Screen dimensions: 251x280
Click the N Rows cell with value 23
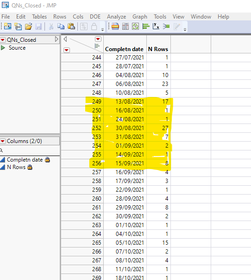tap(158, 84)
